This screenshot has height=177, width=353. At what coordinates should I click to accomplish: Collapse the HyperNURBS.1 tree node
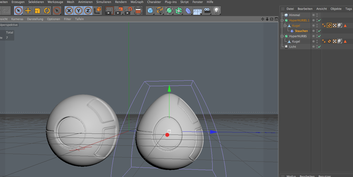click(x=282, y=21)
